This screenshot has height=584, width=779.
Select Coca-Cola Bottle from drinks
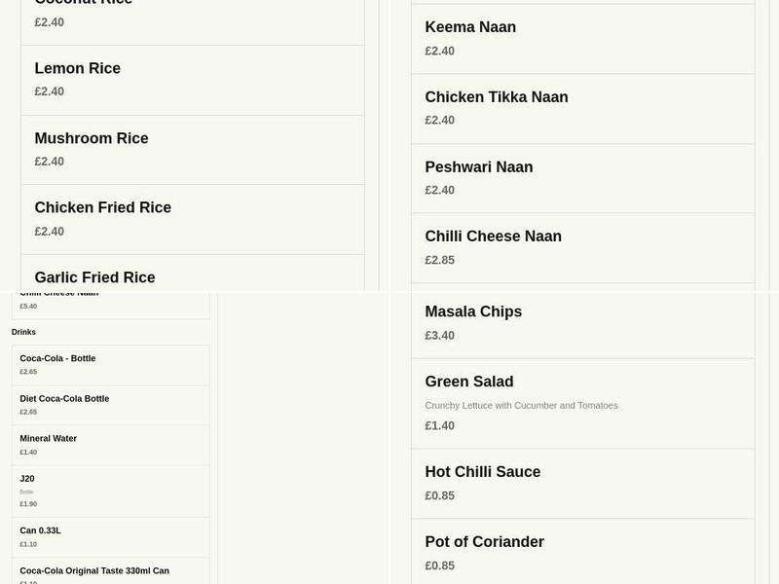[x=110, y=364]
